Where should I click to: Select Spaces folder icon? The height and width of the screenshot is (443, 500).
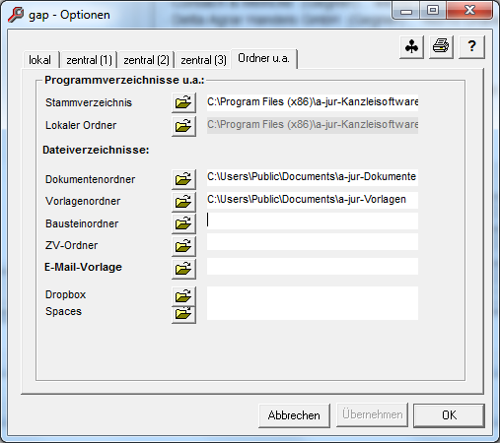coord(183,314)
